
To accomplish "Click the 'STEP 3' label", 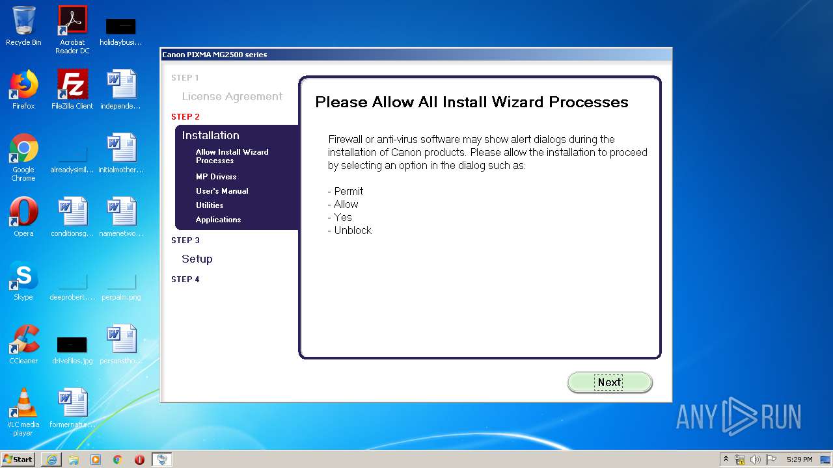I will (x=185, y=240).
